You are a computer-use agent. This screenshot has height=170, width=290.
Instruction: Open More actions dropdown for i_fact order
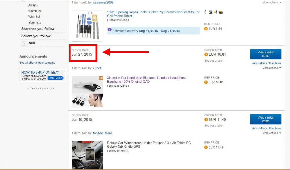pyautogui.click(x=272, y=68)
